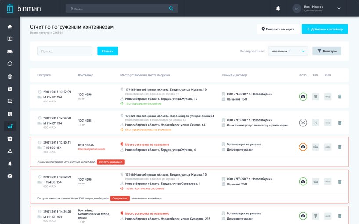Open the recycling icon in sidebar
359x224 pixels.
tap(10, 151)
